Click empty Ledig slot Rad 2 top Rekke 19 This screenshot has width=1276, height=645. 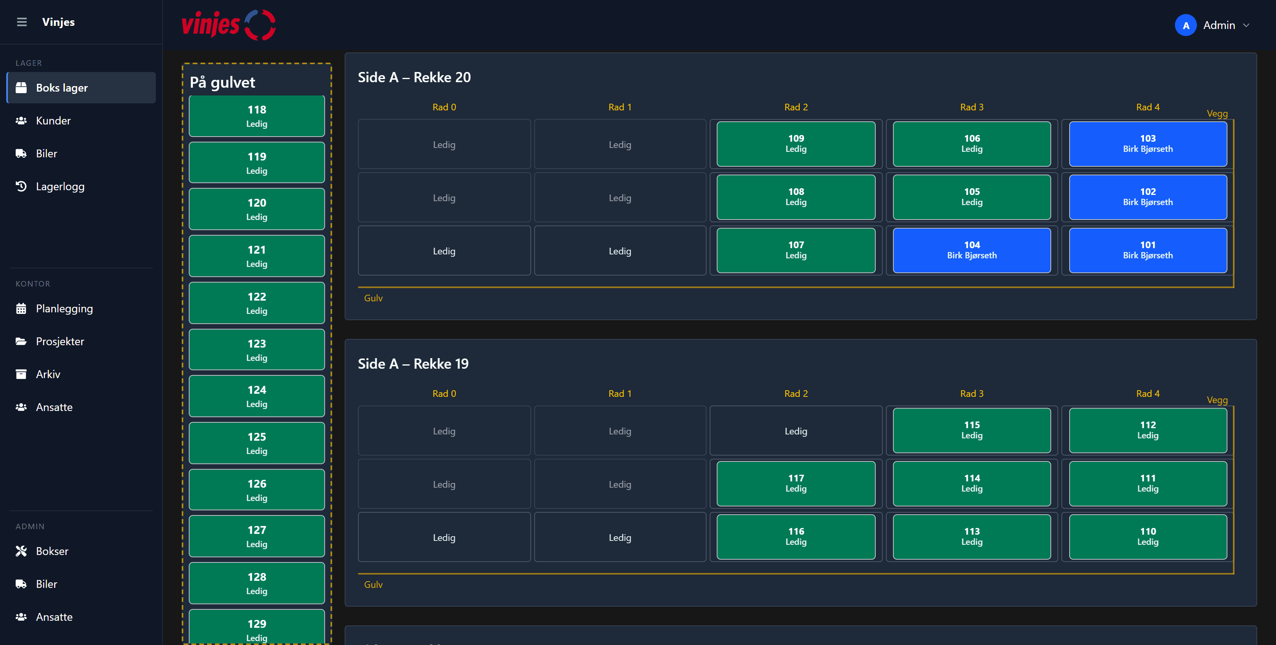coord(795,431)
